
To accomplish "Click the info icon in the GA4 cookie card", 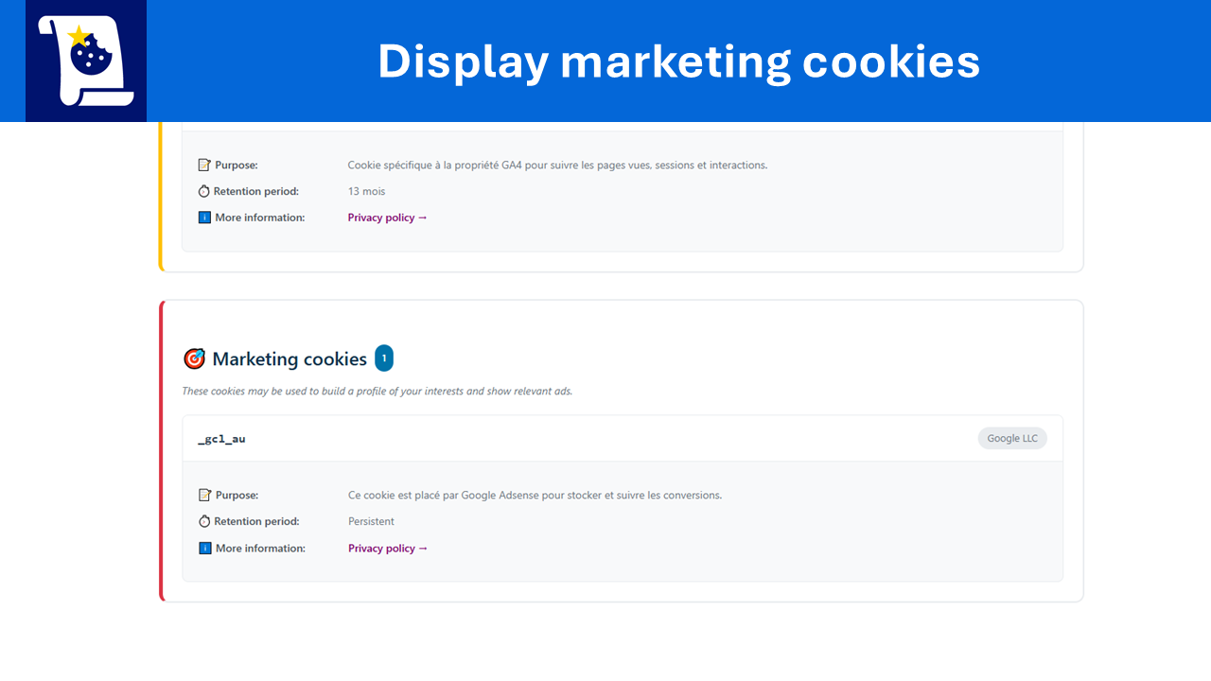I will point(204,218).
